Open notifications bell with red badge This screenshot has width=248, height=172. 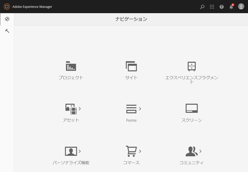click(231, 7)
